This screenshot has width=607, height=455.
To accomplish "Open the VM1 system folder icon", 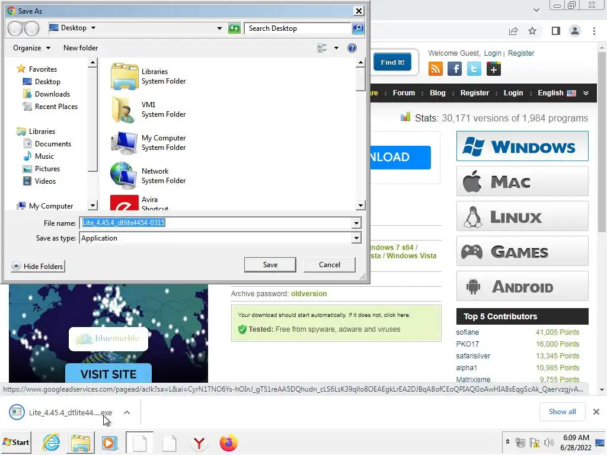I will pyautogui.click(x=124, y=110).
